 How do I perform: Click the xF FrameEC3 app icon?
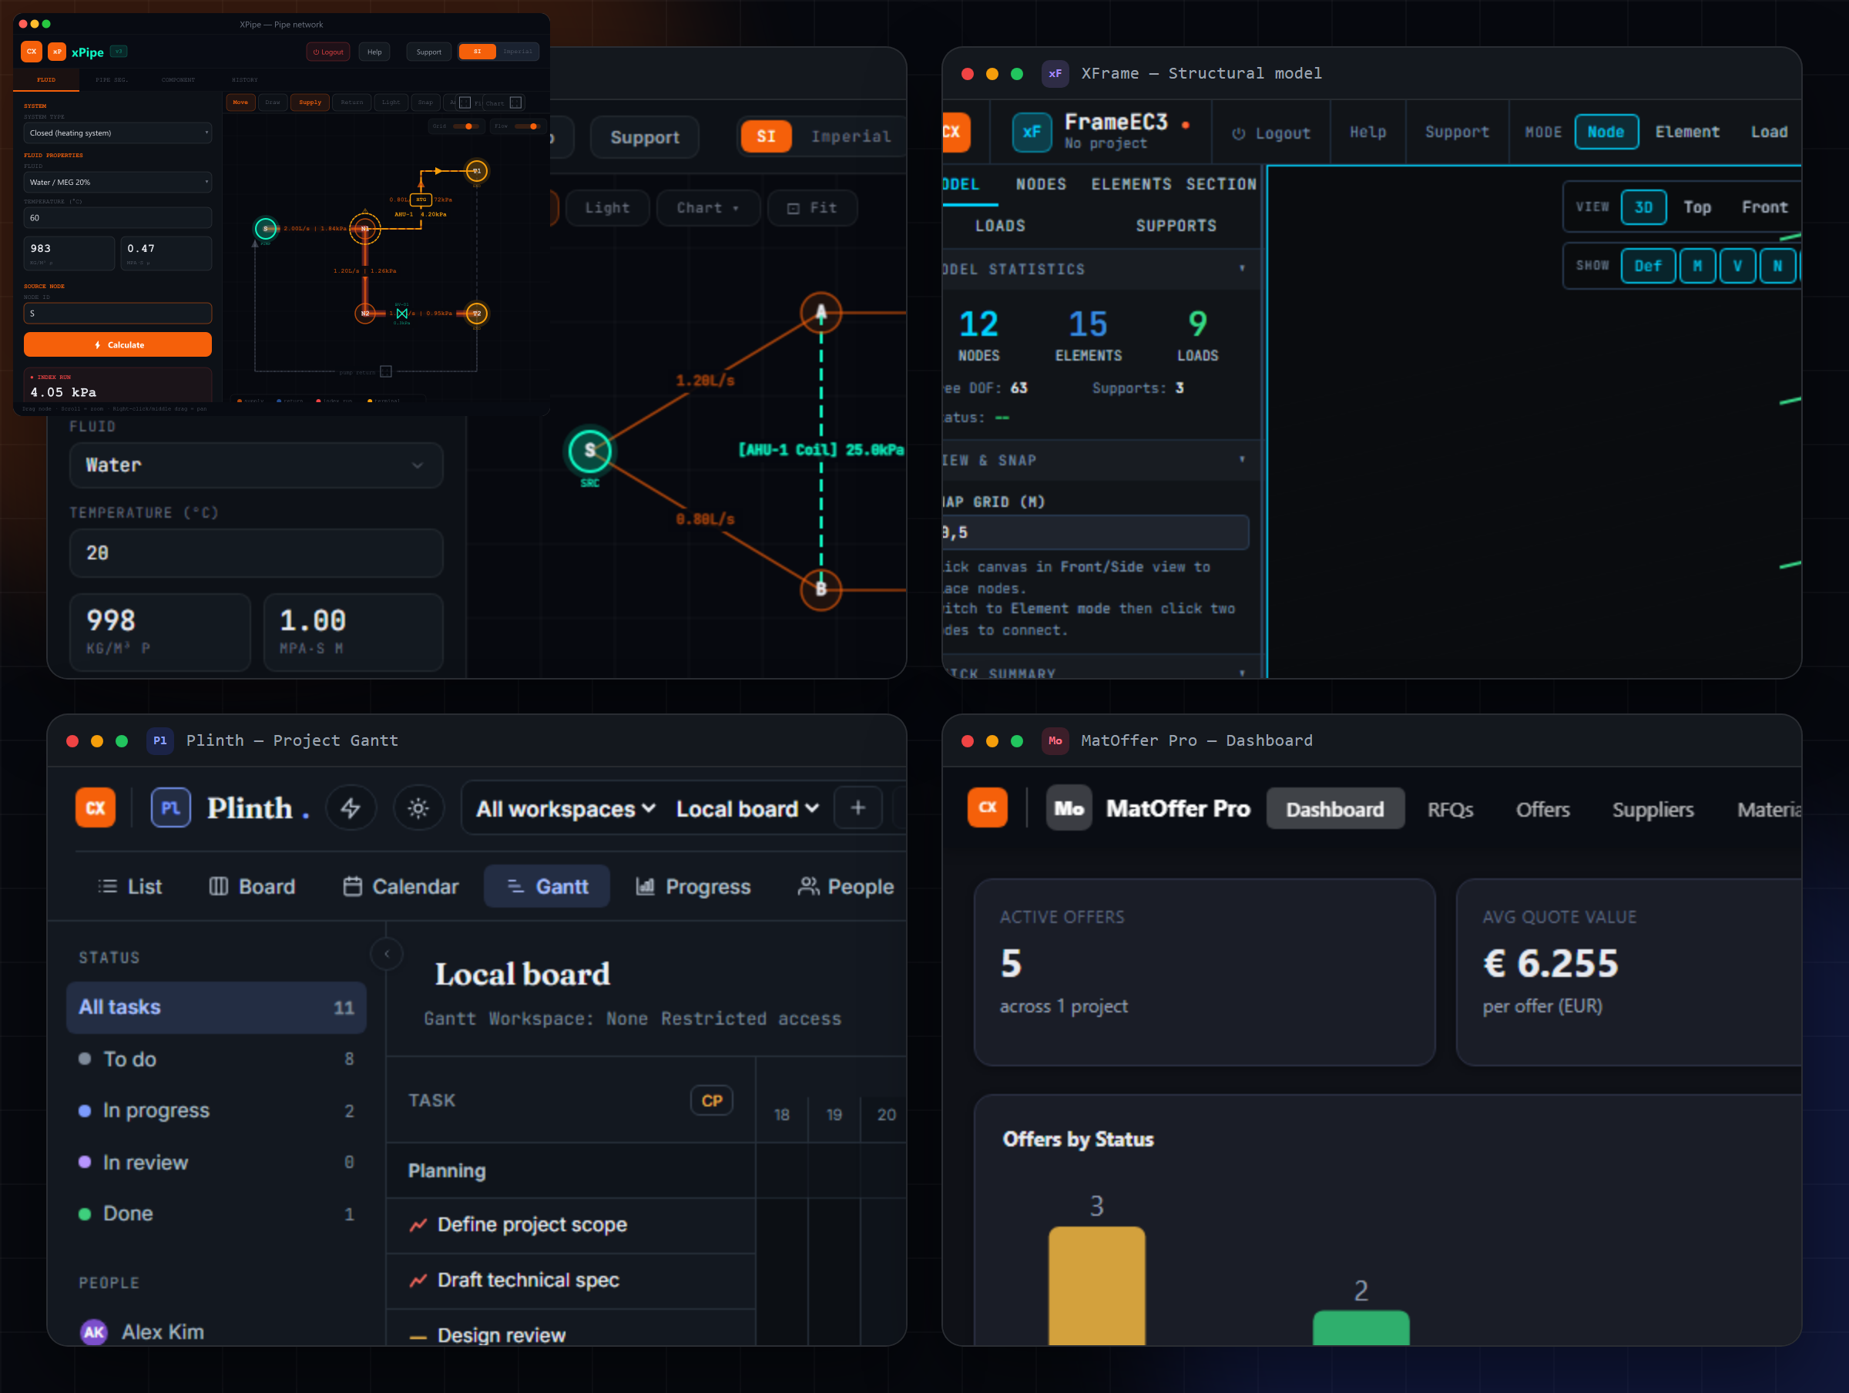pyautogui.click(x=1032, y=132)
